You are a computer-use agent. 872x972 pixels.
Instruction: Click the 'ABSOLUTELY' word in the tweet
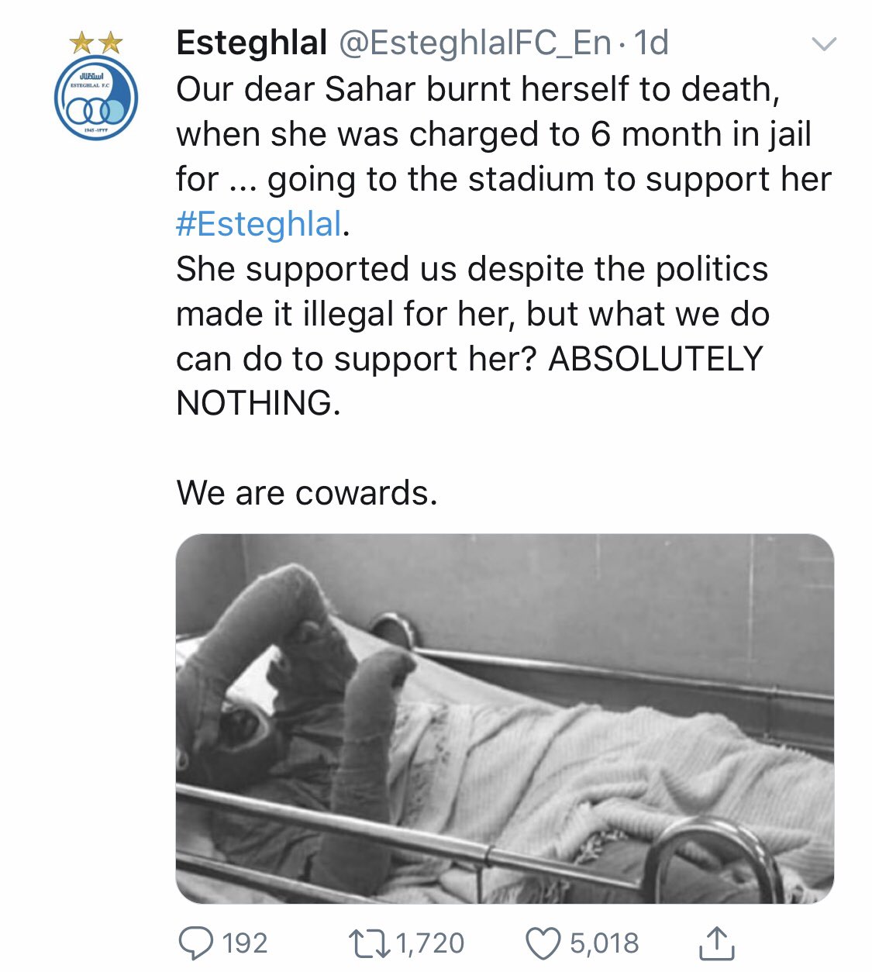[656, 359]
